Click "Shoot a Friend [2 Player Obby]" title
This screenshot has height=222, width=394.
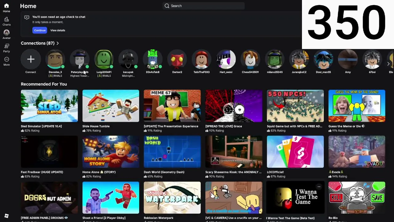[x=104, y=218]
